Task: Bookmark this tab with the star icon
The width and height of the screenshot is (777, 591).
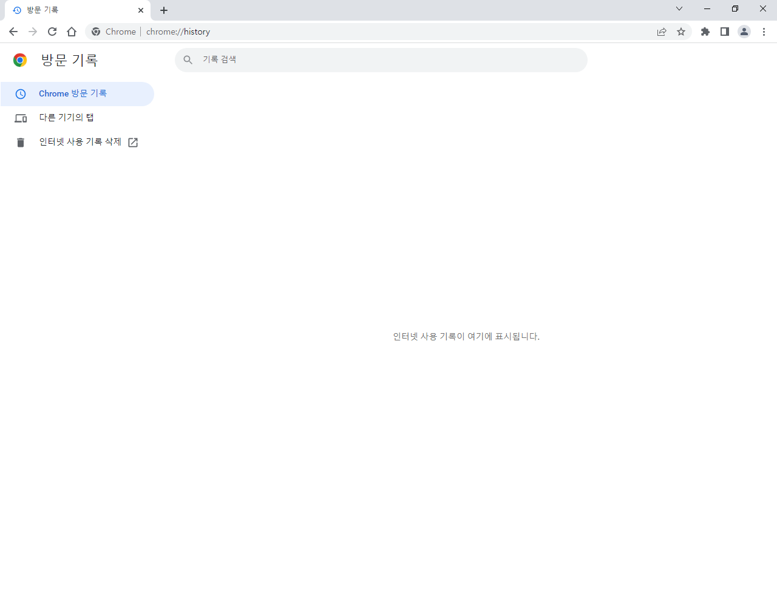Action: pyautogui.click(x=681, y=32)
